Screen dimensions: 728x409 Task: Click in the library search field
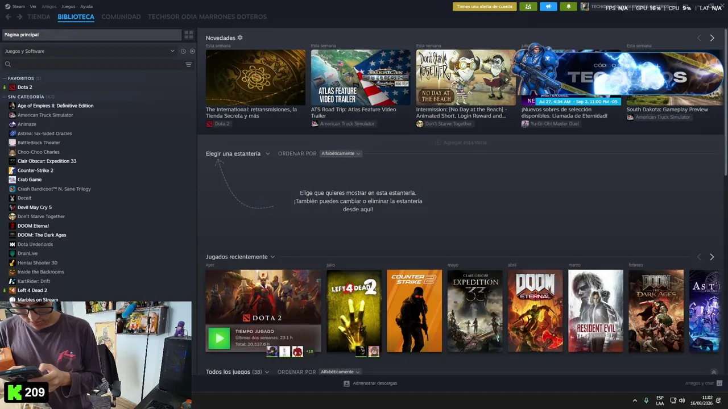(97, 65)
